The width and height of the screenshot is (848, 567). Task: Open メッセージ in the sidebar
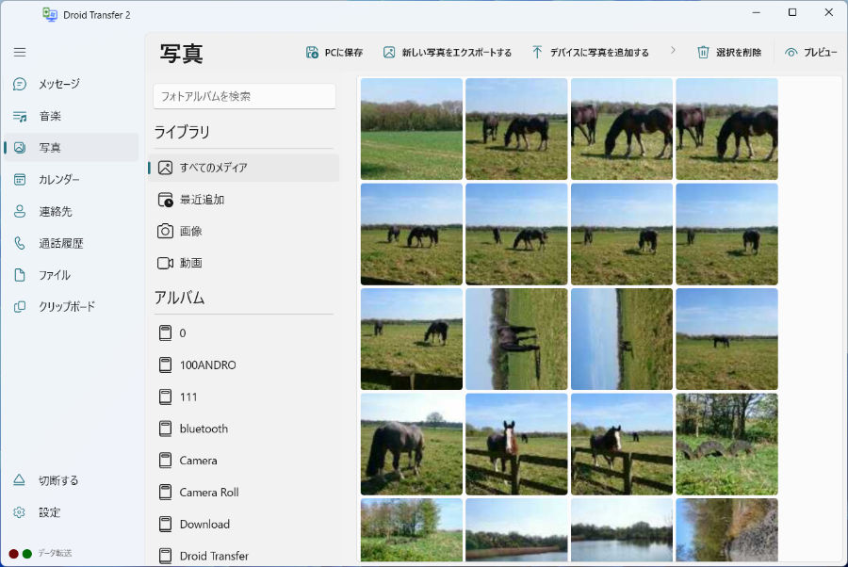click(58, 84)
